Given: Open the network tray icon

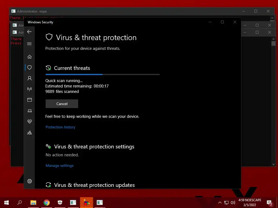Looking at the screenshot, I should 226,203.
